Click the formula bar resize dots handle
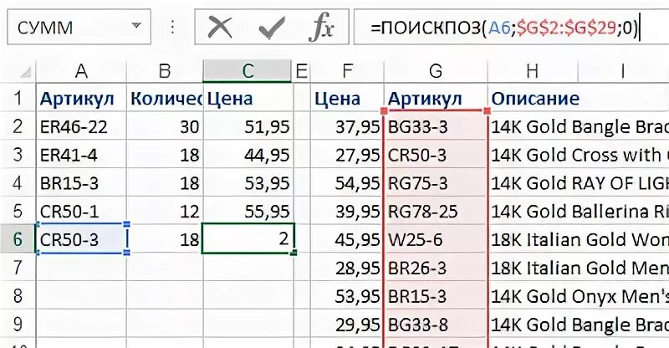669x348 pixels. (172, 27)
